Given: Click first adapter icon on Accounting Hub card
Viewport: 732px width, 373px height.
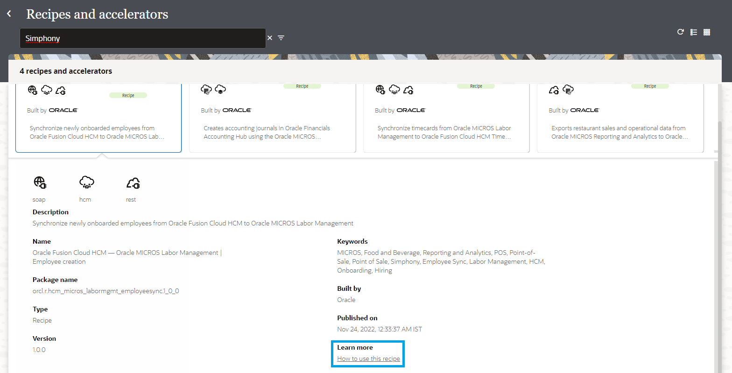Looking at the screenshot, I should point(206,89).
